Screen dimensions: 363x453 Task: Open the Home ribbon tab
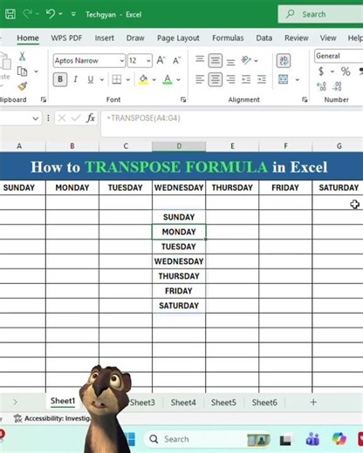[x=28, y=38]
